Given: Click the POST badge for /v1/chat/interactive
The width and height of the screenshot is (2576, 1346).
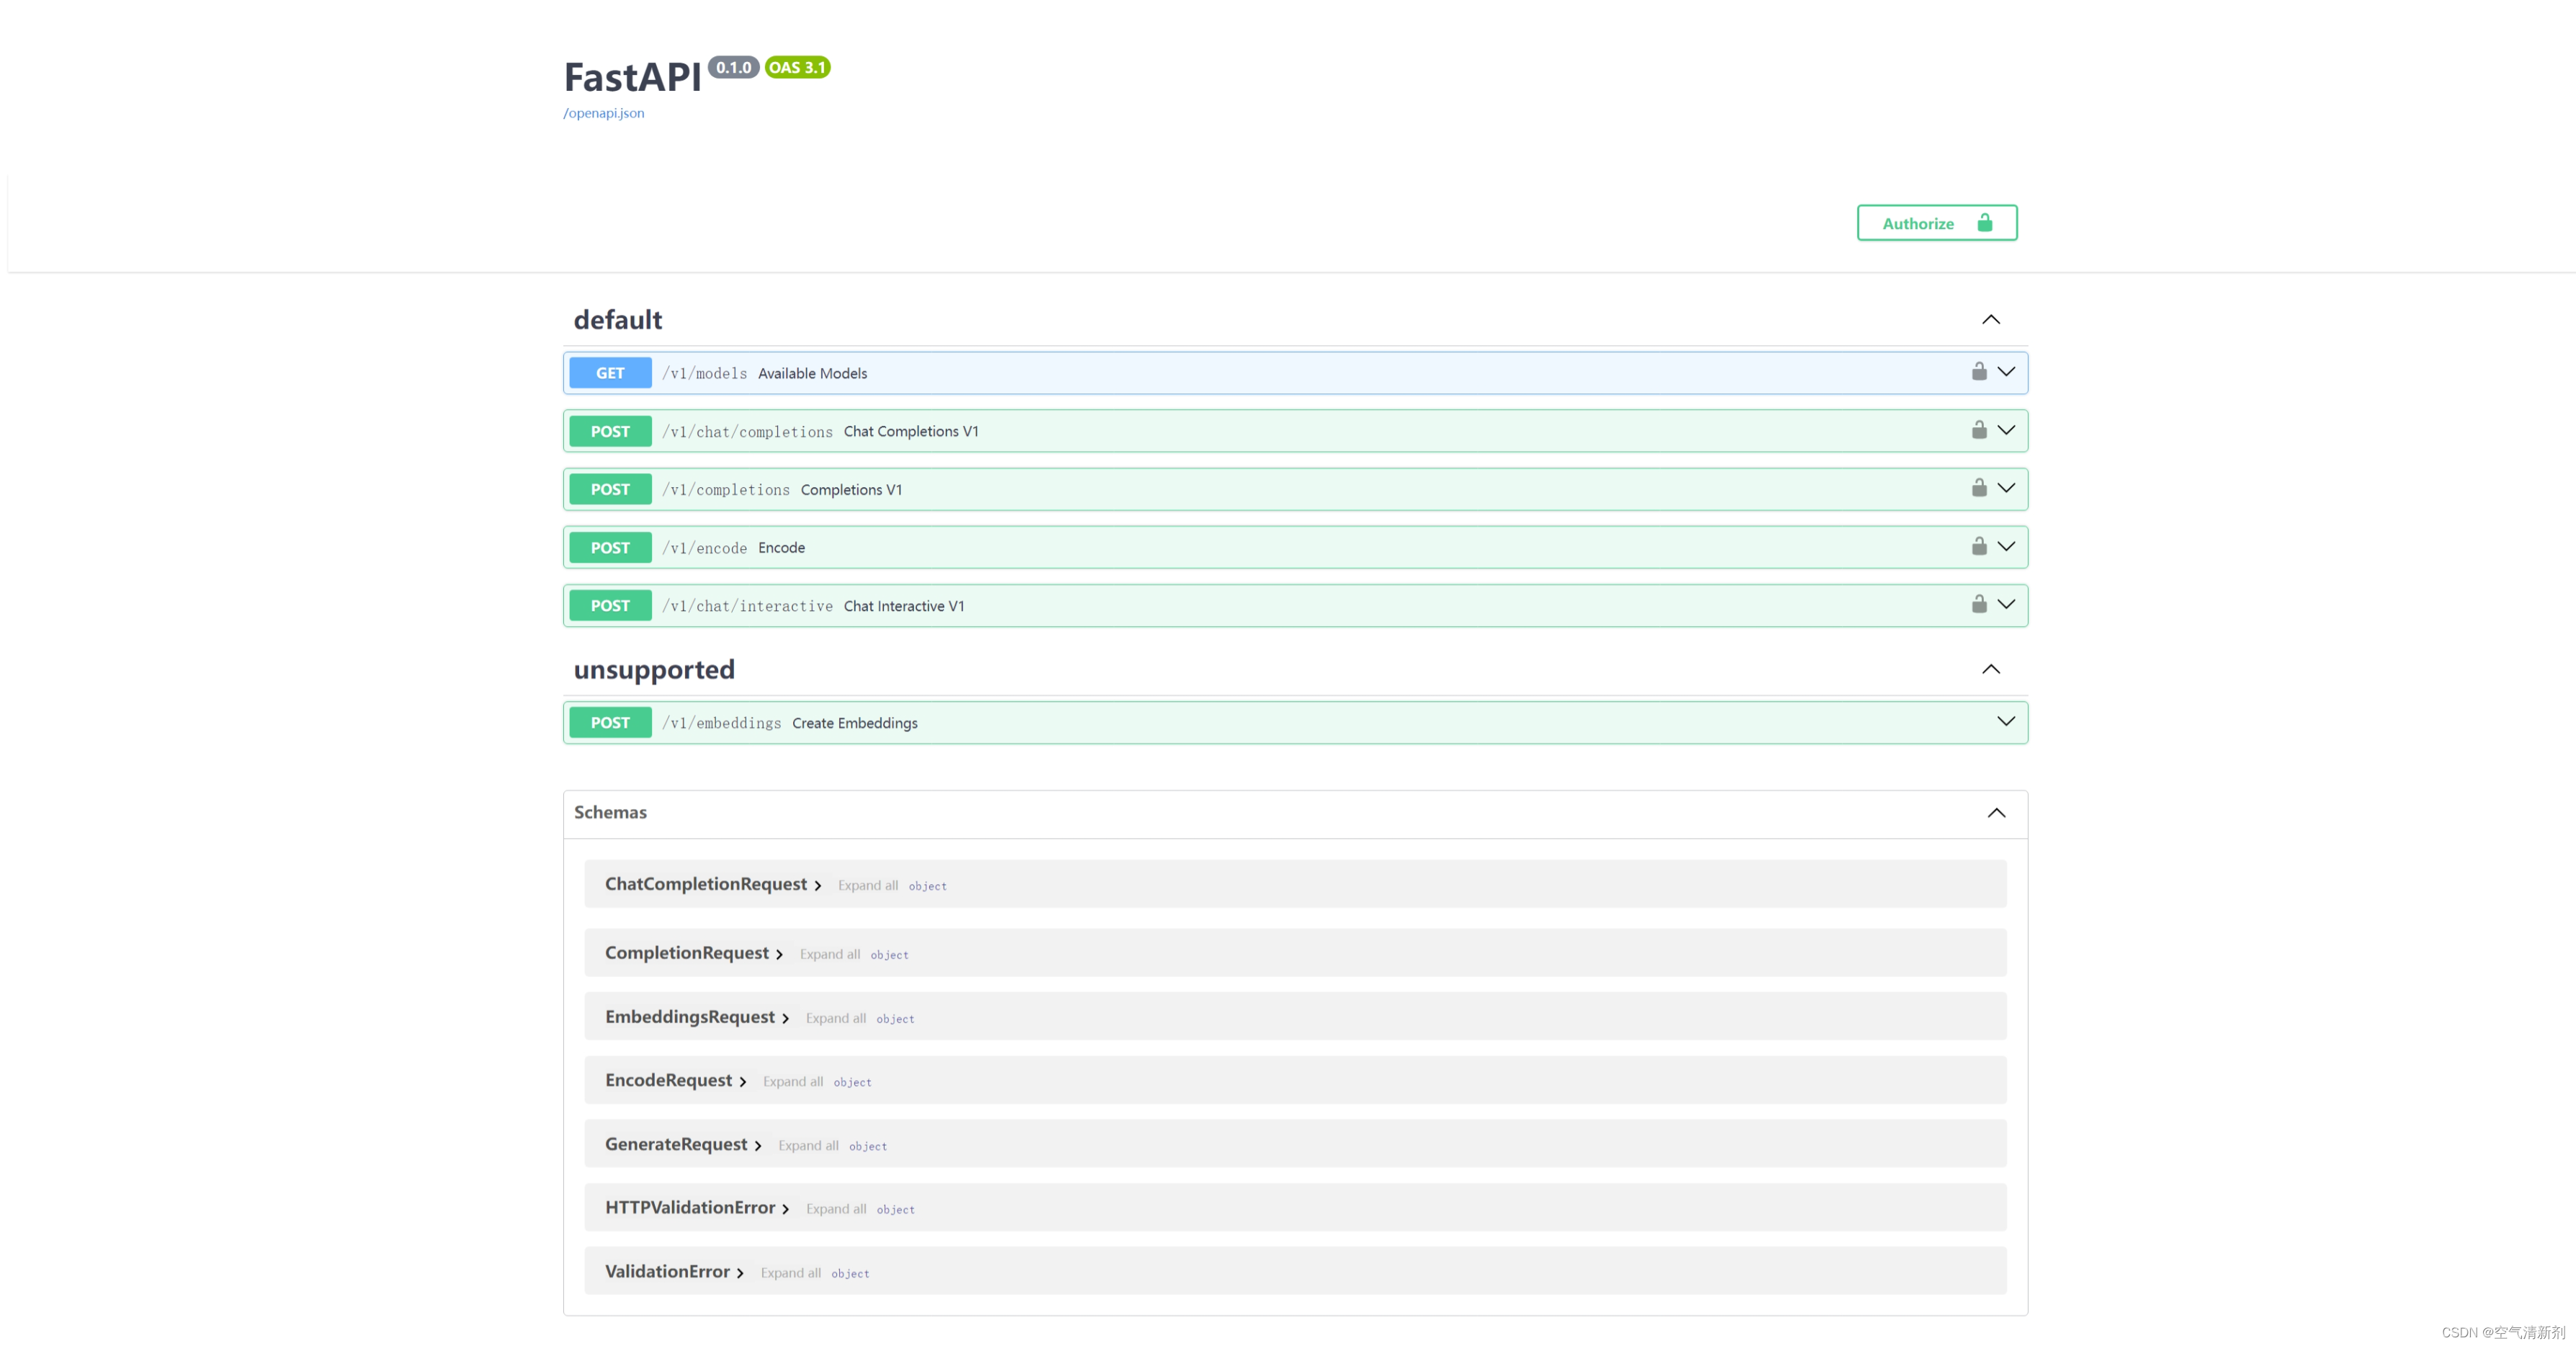Looking at the screenshot, I should point(610,605).
